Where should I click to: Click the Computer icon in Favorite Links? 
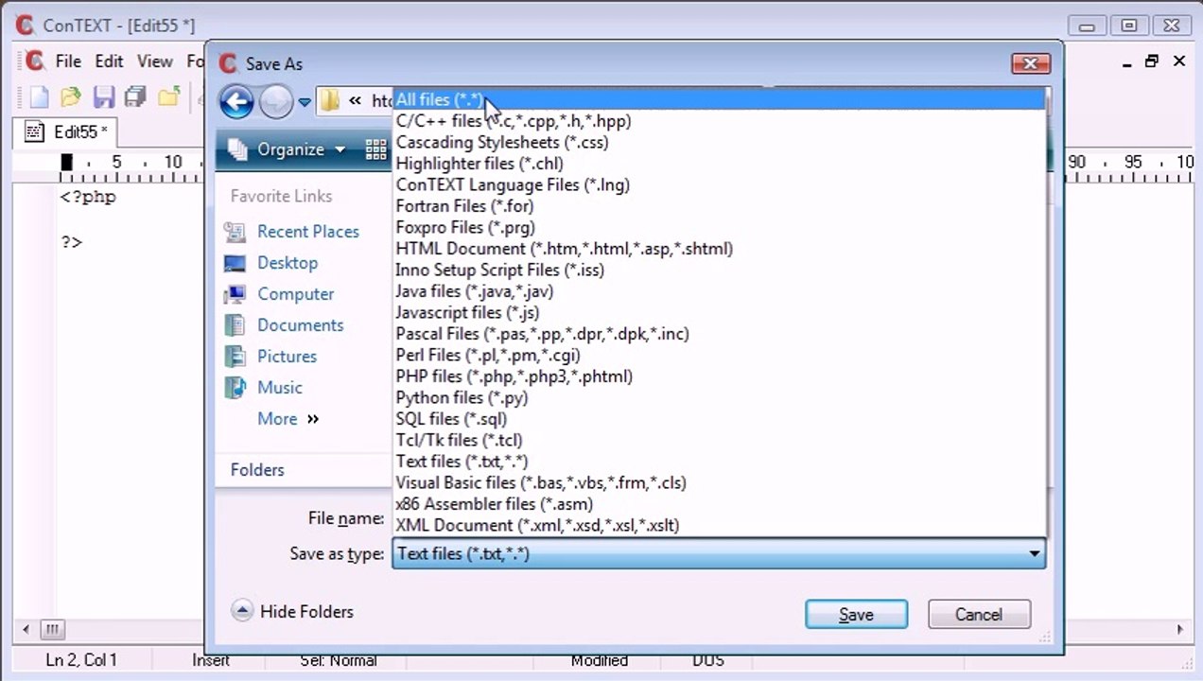pos(235,294)
